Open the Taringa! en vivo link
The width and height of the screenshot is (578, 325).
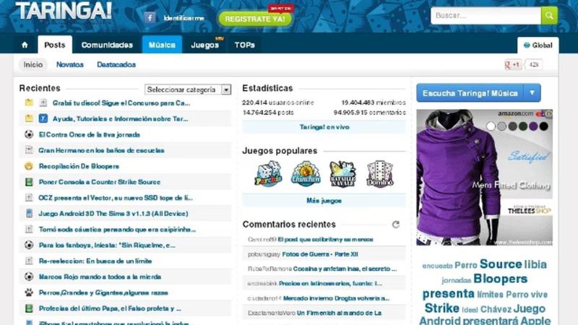pyautogui.click(x=324, y=126)
